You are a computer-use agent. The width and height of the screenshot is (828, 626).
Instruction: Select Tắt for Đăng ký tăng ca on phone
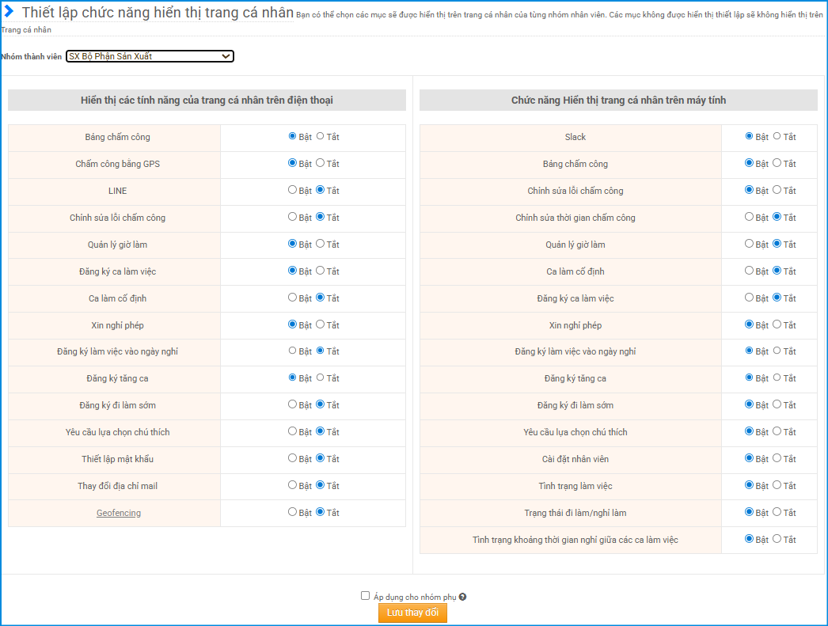pos(321,377)
